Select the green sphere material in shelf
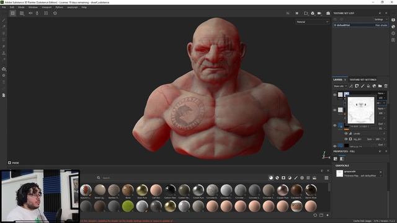397x223 pixels. [x=128, y=206]
